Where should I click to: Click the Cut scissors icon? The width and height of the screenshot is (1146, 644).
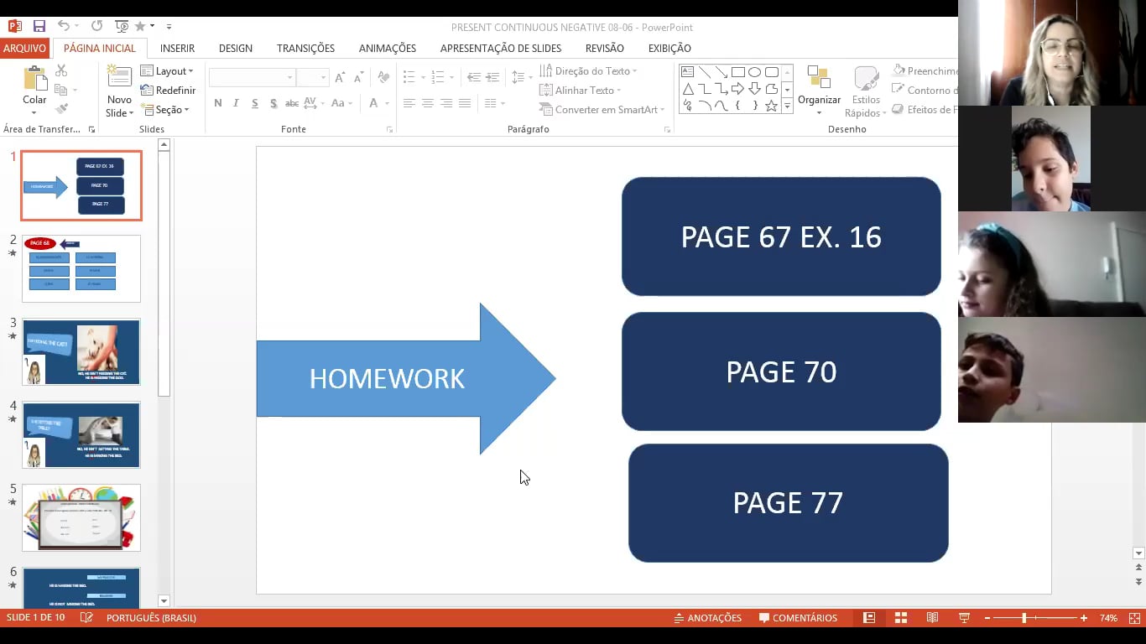click(x=61, y=72)
